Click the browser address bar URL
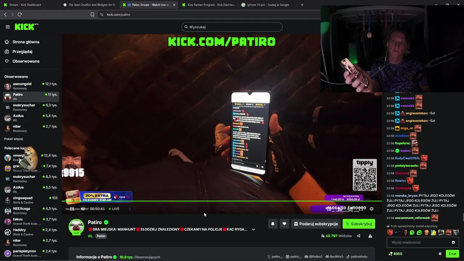Viewport: 464px width, 261px height. (x=119, y=14)
